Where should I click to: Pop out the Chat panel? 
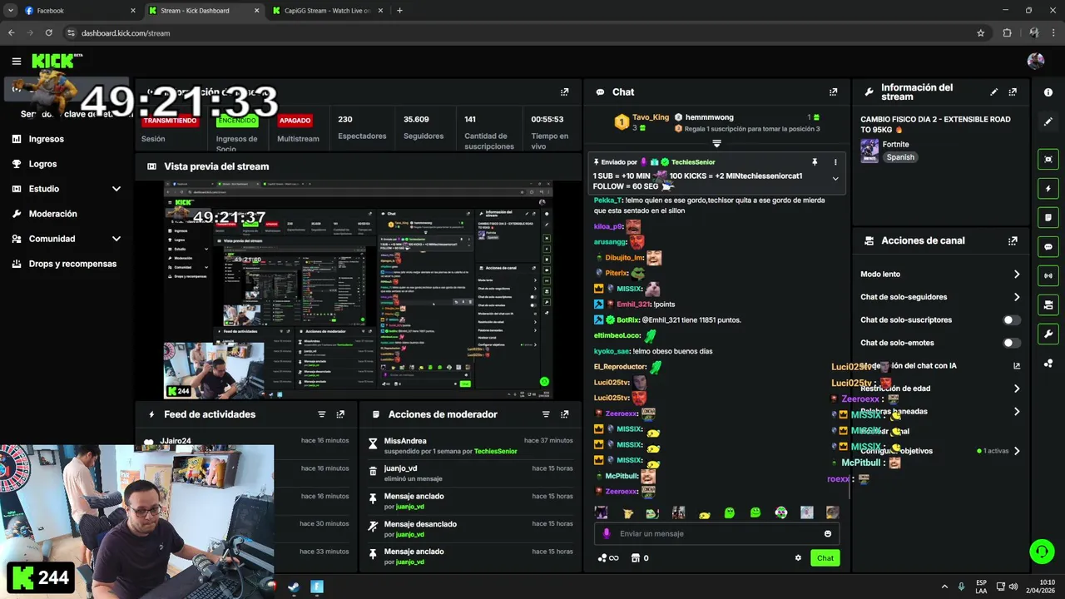[833, 92]
